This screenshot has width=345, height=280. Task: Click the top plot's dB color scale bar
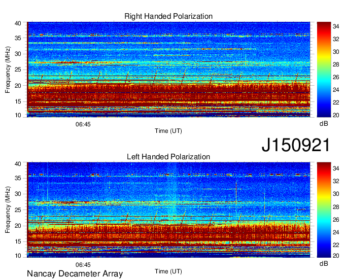click(324, 69)
